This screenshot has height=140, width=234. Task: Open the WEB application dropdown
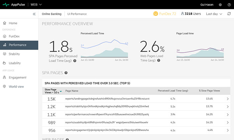point(36,5)
